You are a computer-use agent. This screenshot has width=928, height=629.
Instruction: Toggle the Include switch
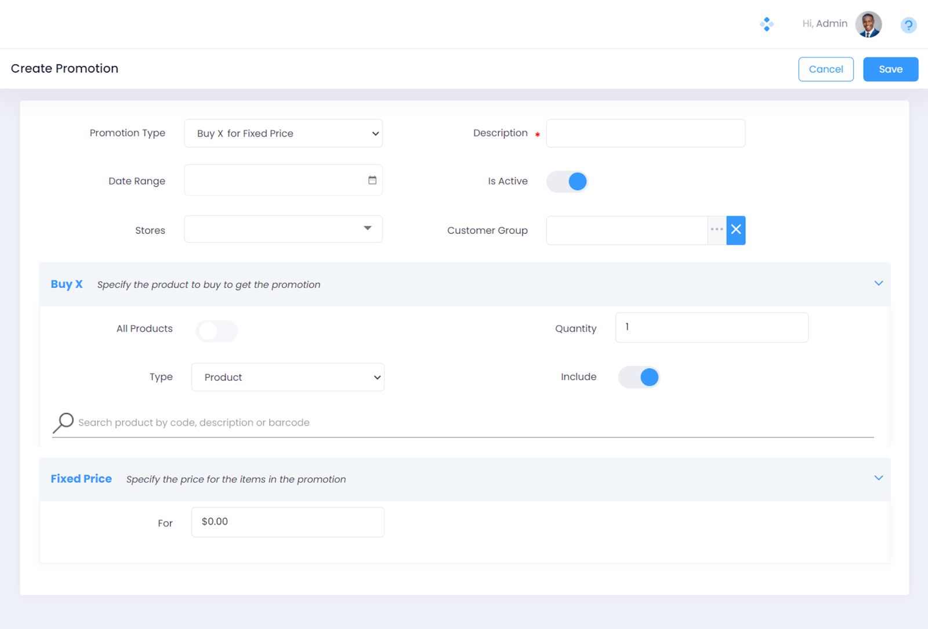click(639, 377)
